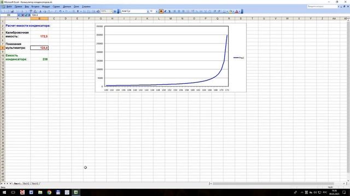Click the clock in the system tray

[334, 192]
